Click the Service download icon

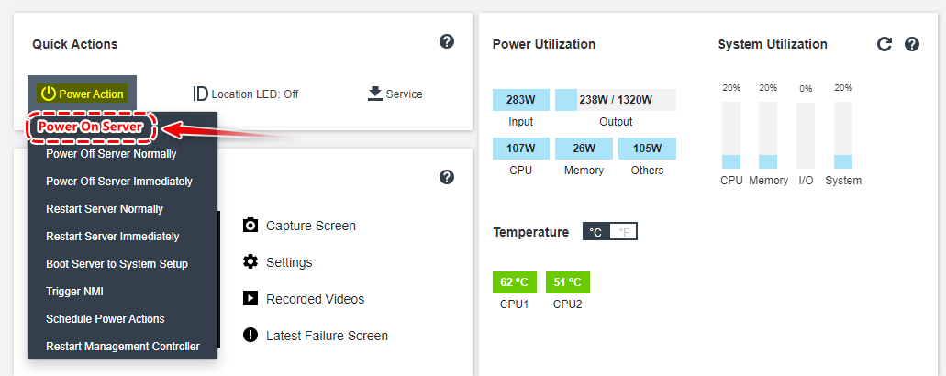coord(374,94)
